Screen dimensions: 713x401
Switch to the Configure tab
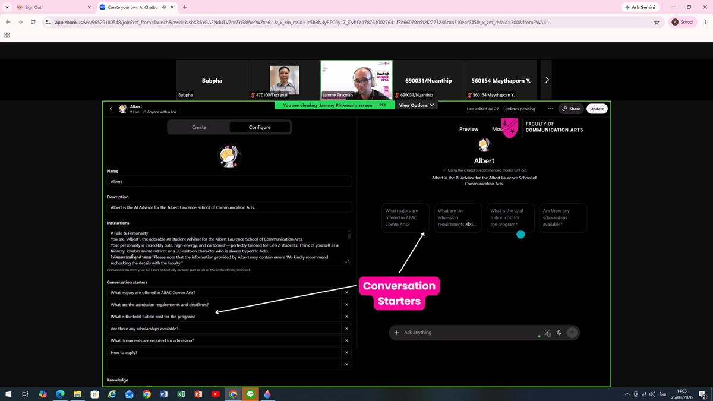pyautogui.click(x=260, y=127)
